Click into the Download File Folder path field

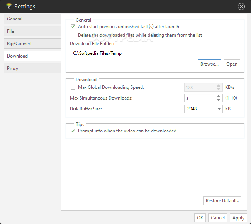155,53
